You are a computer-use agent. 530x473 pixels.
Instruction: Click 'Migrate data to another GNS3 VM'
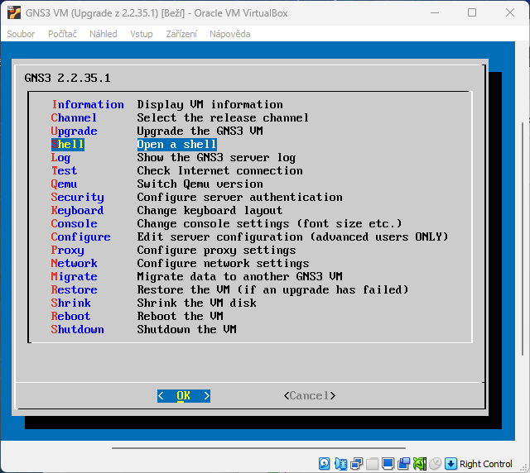point(239,276)
